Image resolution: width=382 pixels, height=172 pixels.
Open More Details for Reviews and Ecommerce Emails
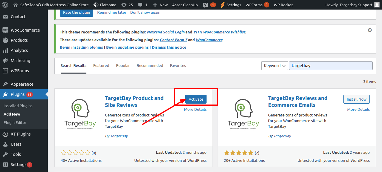(358, 110)
